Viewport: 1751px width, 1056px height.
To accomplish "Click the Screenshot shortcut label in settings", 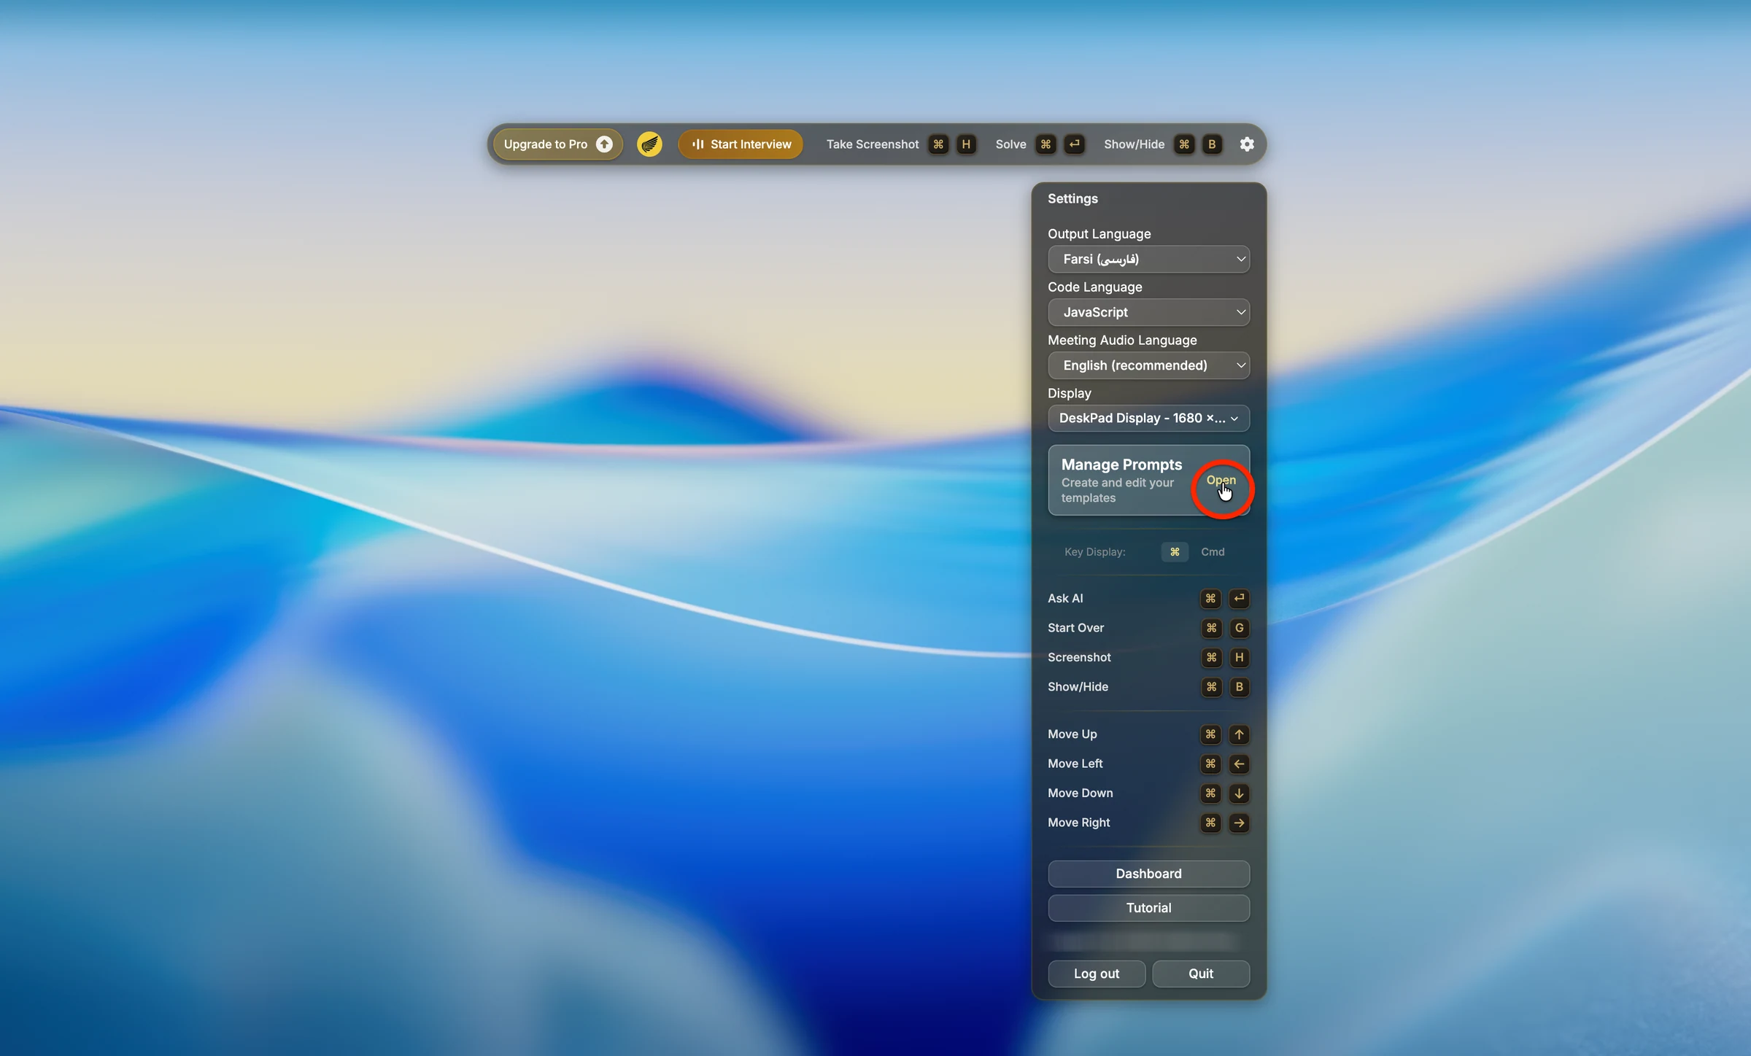I will 1079,658.
